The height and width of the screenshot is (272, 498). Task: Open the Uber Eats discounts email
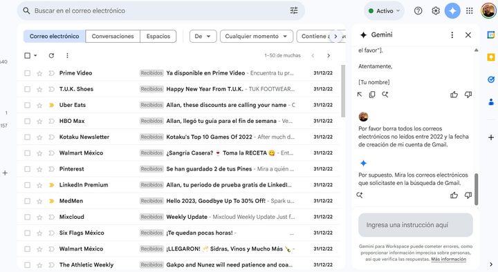click(178, 105)
